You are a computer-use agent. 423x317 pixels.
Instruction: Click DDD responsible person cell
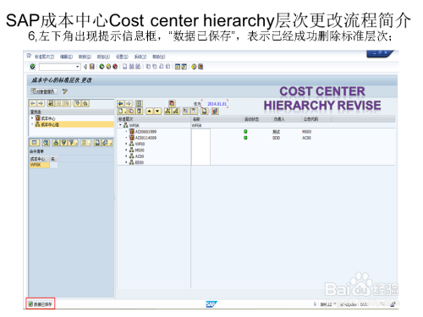tap(277, 138)
